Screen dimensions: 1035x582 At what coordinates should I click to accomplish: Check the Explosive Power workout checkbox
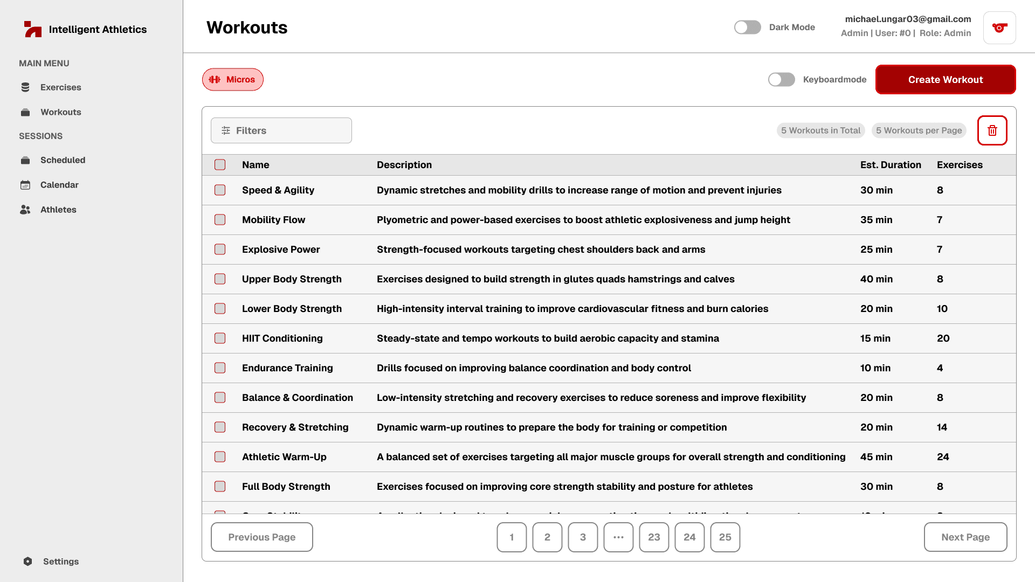[x=220, y=250]
